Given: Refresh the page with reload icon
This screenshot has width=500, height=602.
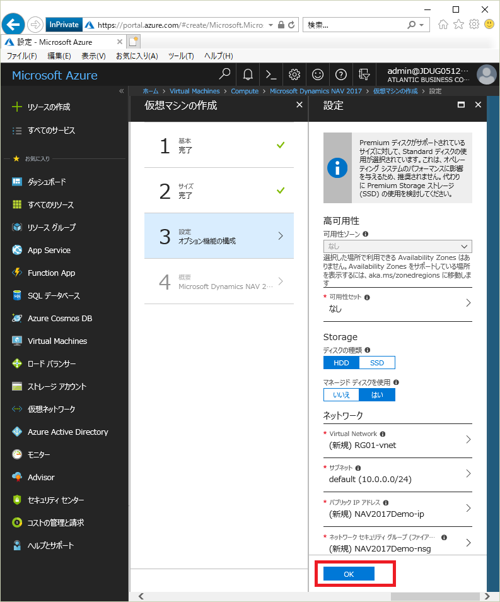Looking at the screenshot, I should coord(292,25).
